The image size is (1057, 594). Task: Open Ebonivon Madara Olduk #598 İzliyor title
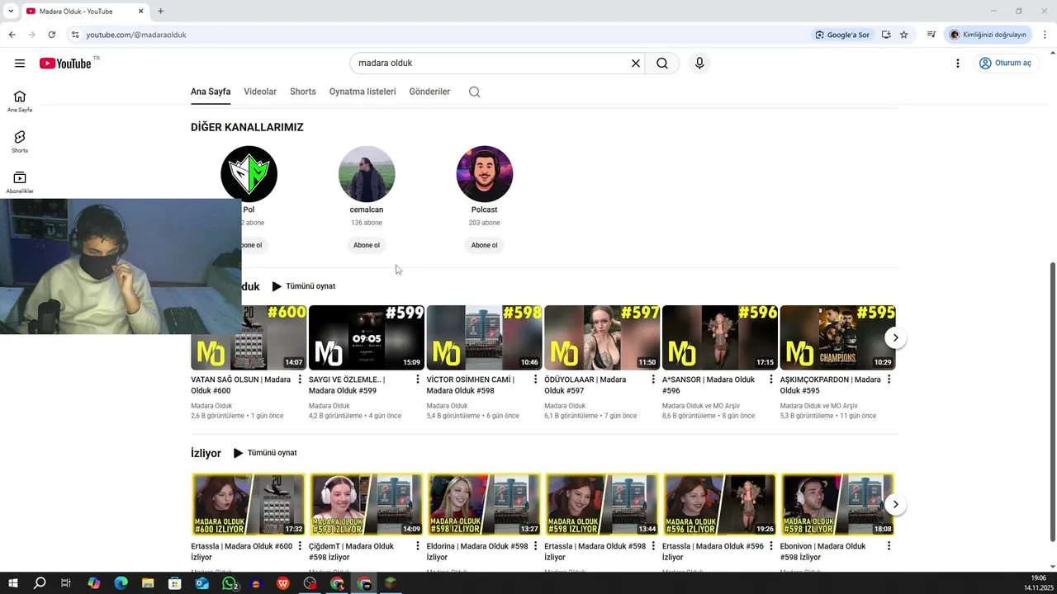[822, 552]
